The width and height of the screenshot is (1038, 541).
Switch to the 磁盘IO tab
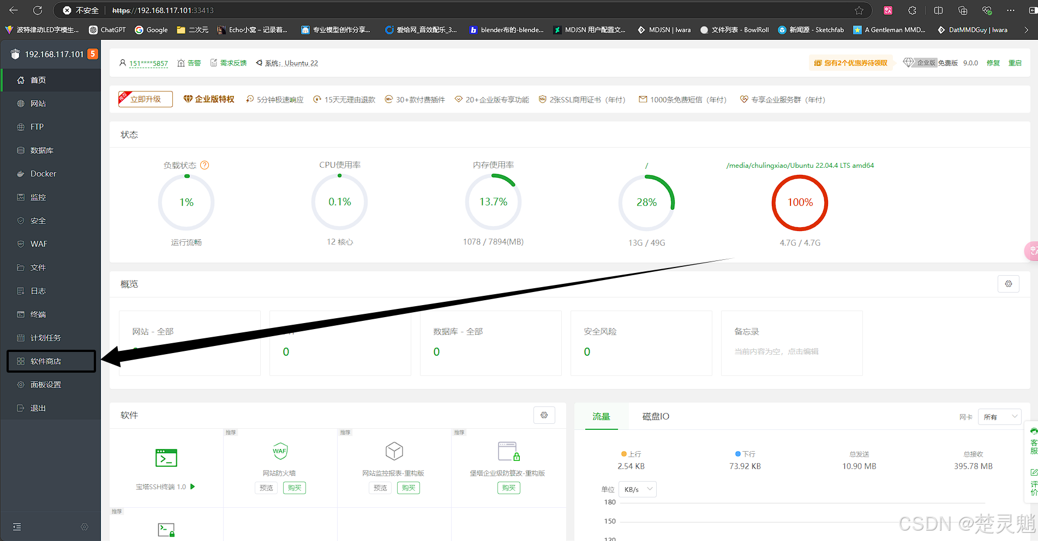[x=656, y=416]
